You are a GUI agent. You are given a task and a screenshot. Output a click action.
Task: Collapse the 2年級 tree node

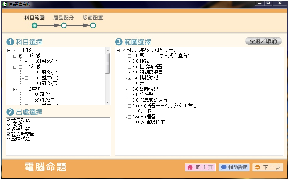pyautogui.click(x=15, y=67)
